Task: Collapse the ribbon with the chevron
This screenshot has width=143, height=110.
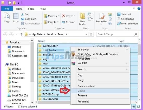Action: coord(134,8)
